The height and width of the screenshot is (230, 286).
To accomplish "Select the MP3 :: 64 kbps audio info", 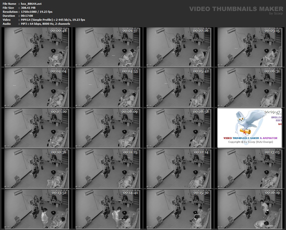I will click(45, 24).
